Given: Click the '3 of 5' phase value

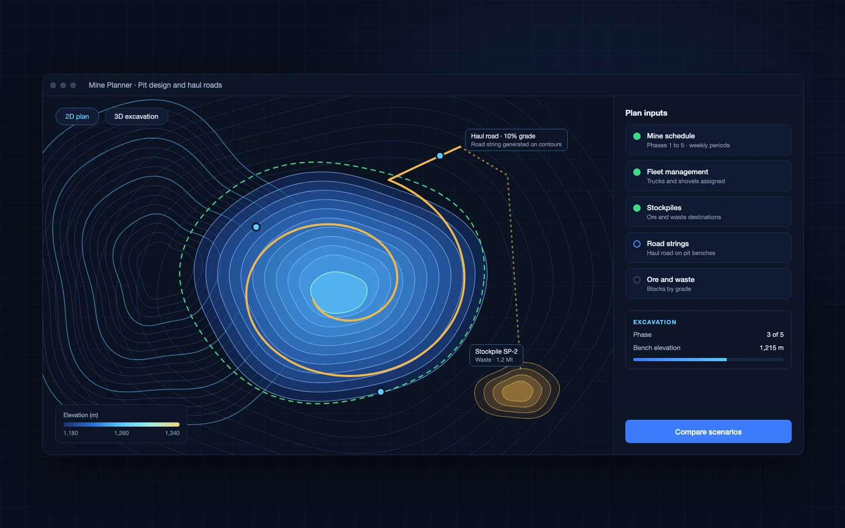Looking at the screenshot, I should click(x=775, y=335).
